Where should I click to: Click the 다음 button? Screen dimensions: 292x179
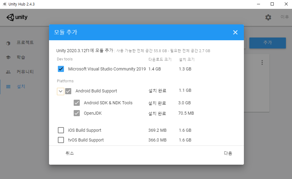point(228,153)
